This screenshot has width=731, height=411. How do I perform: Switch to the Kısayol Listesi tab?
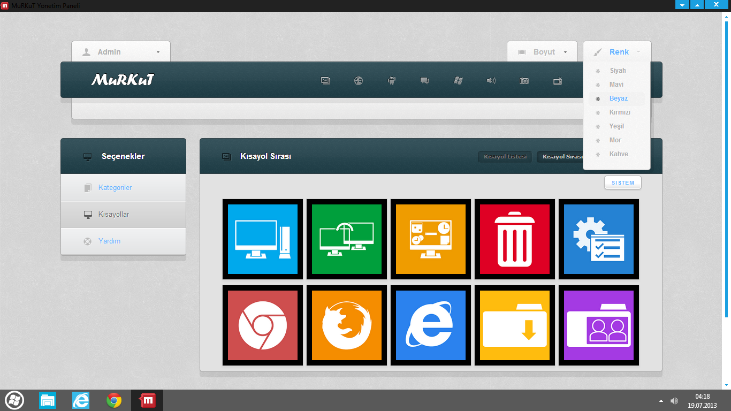point(505,157)
